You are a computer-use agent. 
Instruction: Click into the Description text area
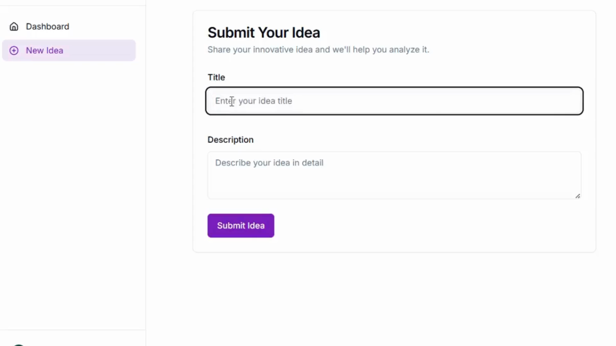pos(394,179)
